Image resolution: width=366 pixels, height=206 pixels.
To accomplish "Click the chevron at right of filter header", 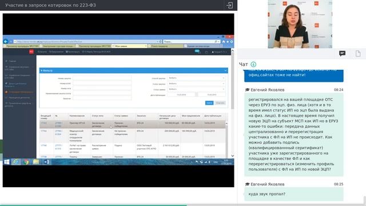I will [x=225, y=70].
